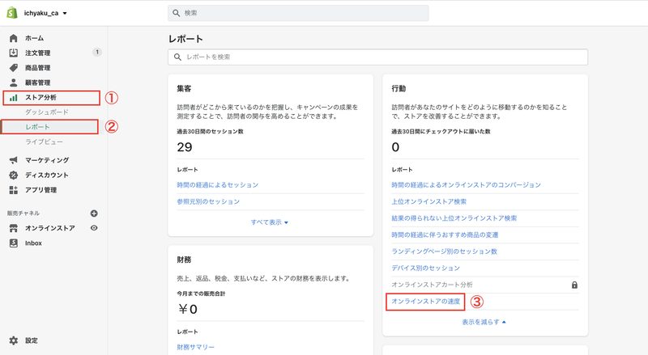Open 財務サマリー report
648x355 pixels.
click(x=195, y=347)
